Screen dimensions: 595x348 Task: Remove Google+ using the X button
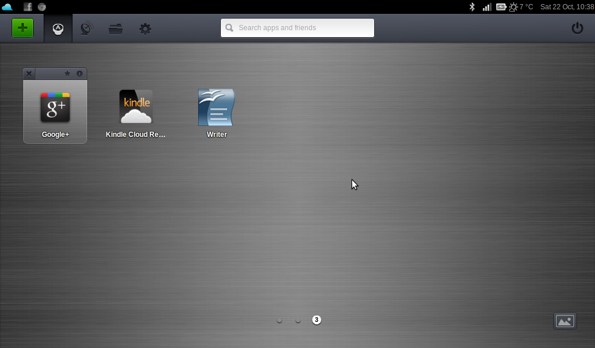[x=29, y=74]
